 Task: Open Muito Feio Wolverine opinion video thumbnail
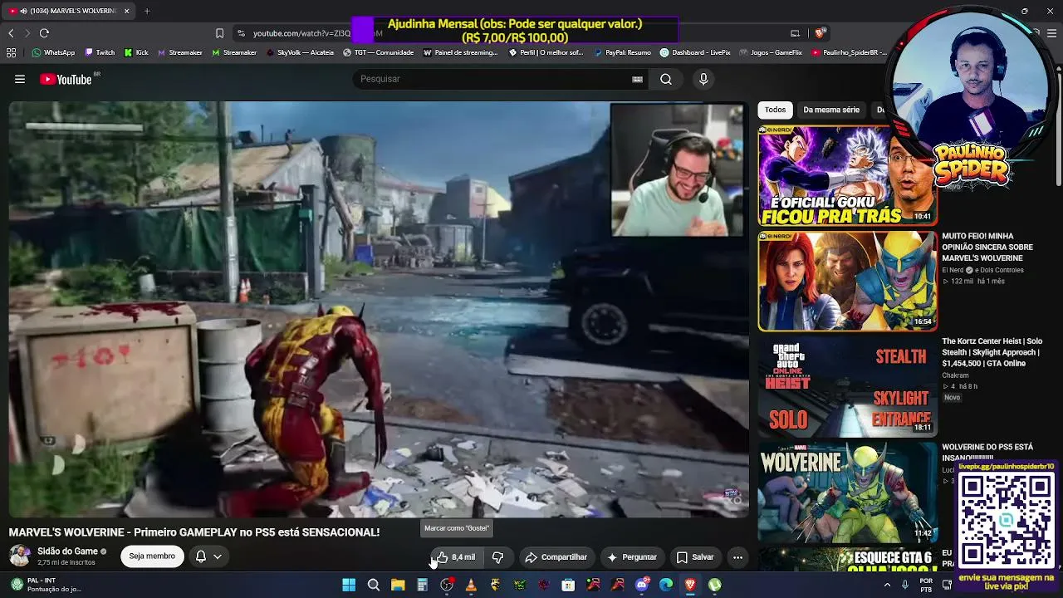tap(847, 281)
